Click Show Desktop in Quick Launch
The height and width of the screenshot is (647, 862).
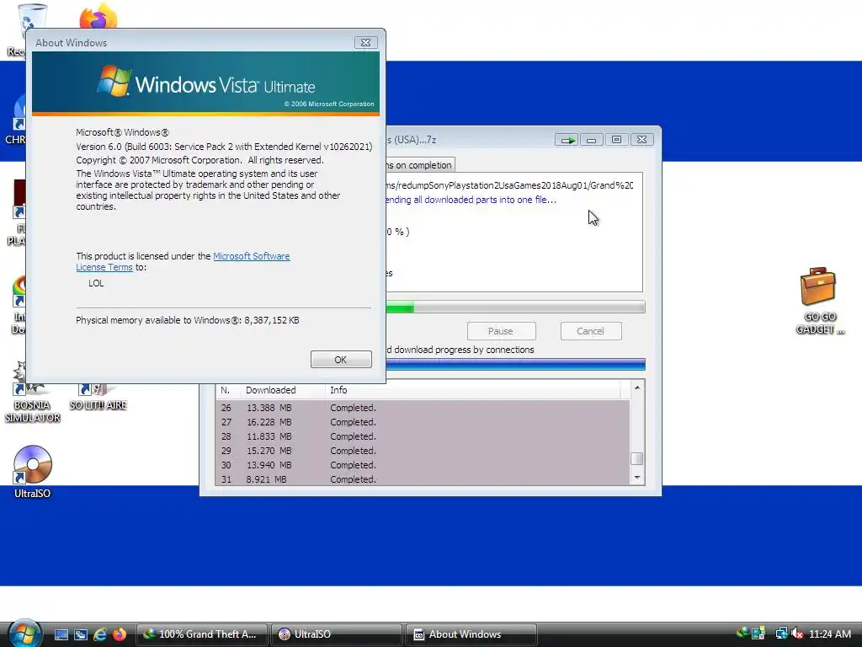61,634
